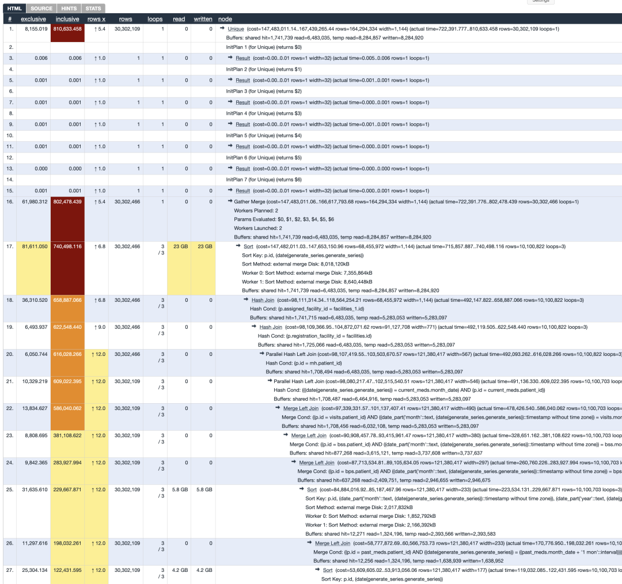Click arrow icon before row 25 Sort
The height and width of the screenshot is (584, 622).
[x=301, y=490]
